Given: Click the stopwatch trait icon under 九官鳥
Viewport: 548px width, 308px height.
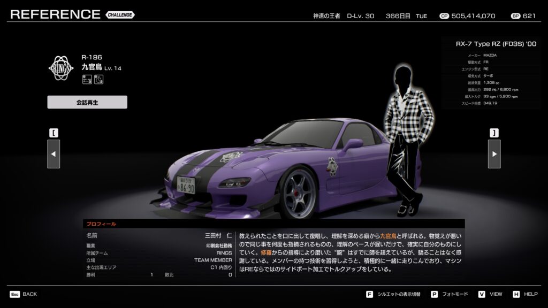Looking at the screenshot, I should (x=98, y=80).
